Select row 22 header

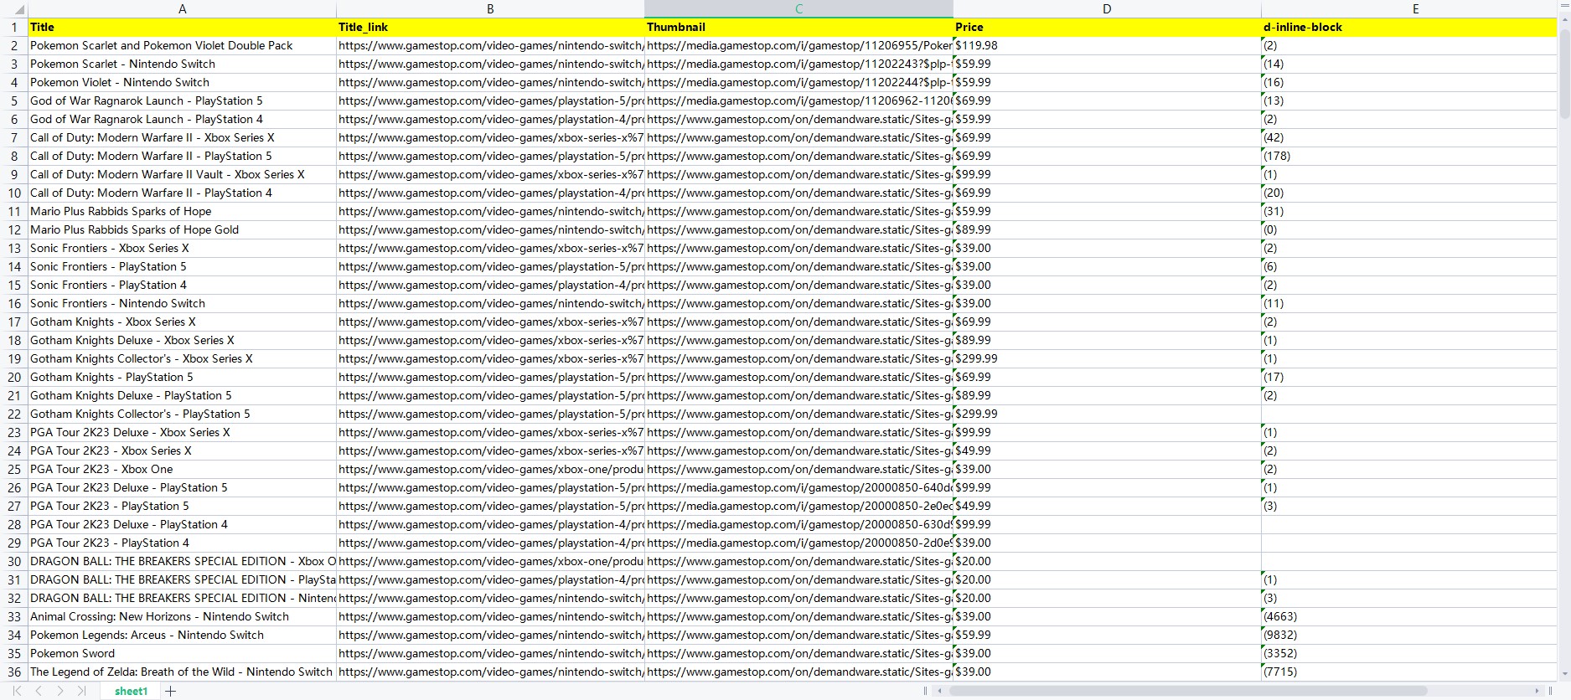pyautogui.click(x=14, y=414)
